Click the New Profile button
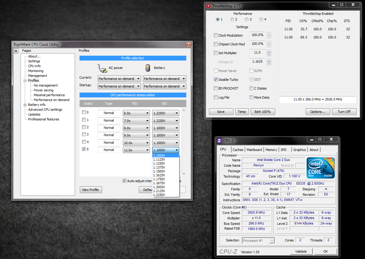Screen dimensions: 365x259 pyautogui.click(x=90, y=190)
